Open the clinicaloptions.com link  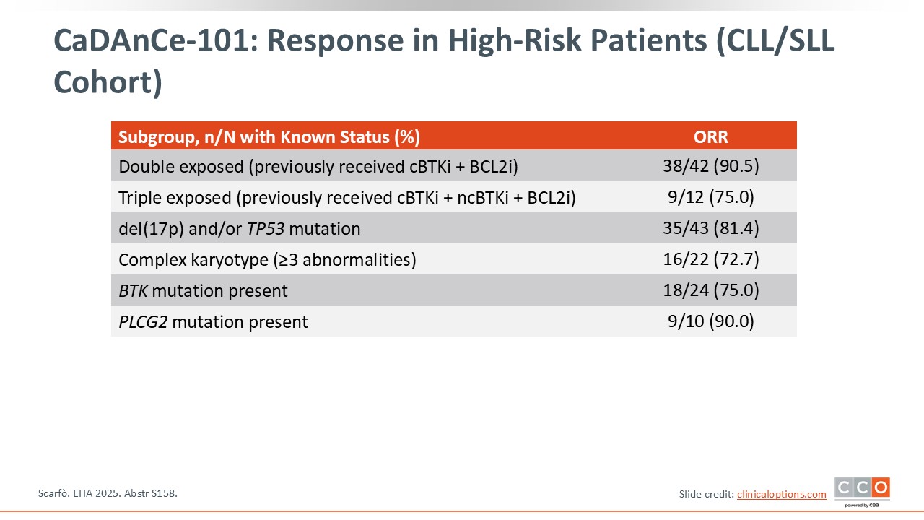pyautogui.click(x=782, y=494)
